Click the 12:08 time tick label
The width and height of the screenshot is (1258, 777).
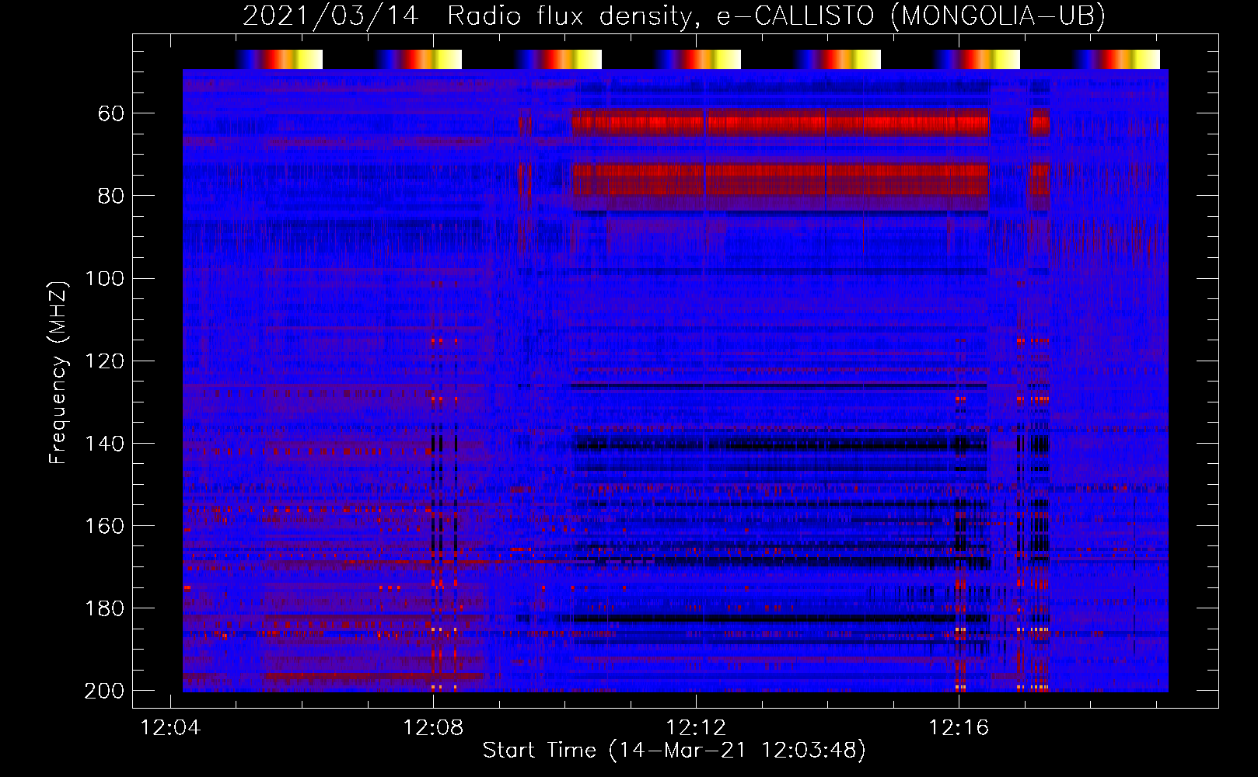pos(433,727)
